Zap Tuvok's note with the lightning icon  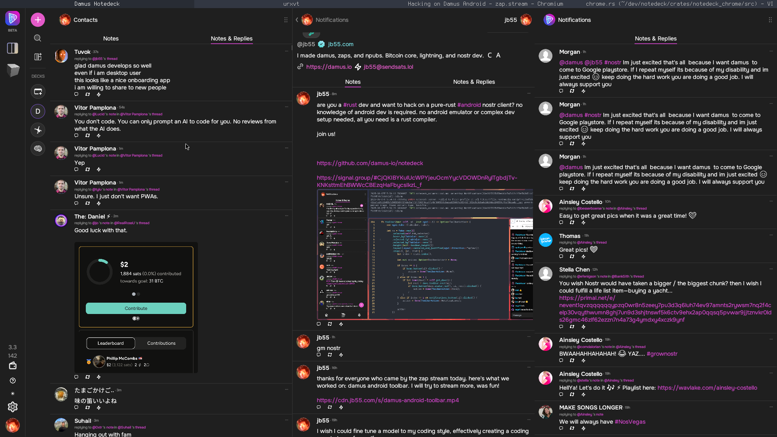99,94
